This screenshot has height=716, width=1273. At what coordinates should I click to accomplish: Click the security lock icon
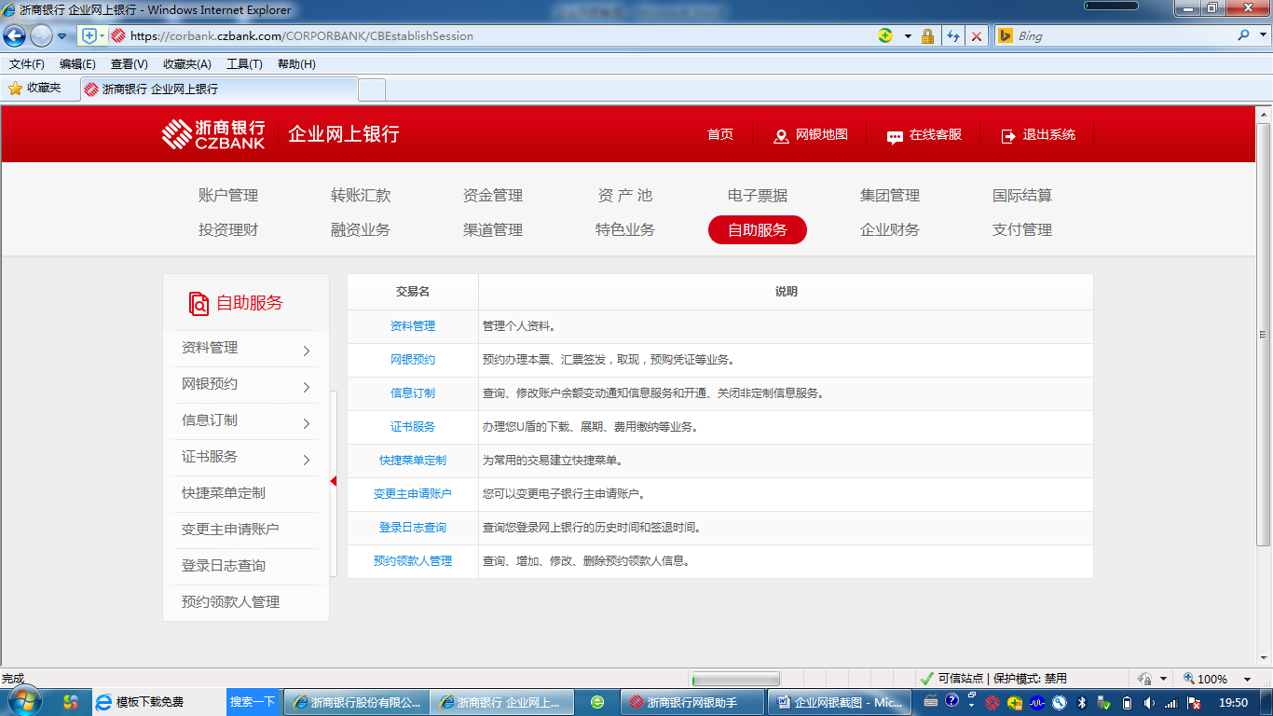(x=927, y=36)
